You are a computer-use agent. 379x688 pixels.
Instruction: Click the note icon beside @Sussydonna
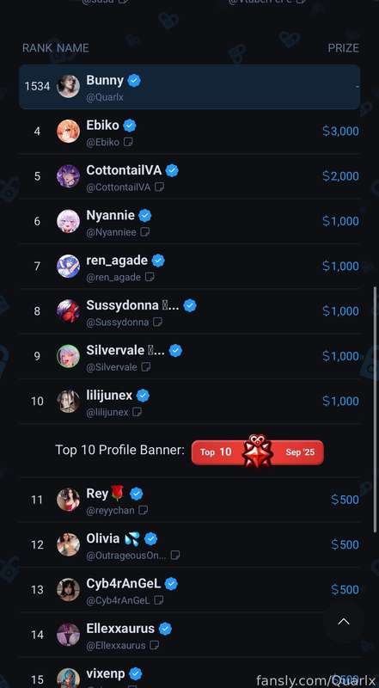tap(157, 322)
